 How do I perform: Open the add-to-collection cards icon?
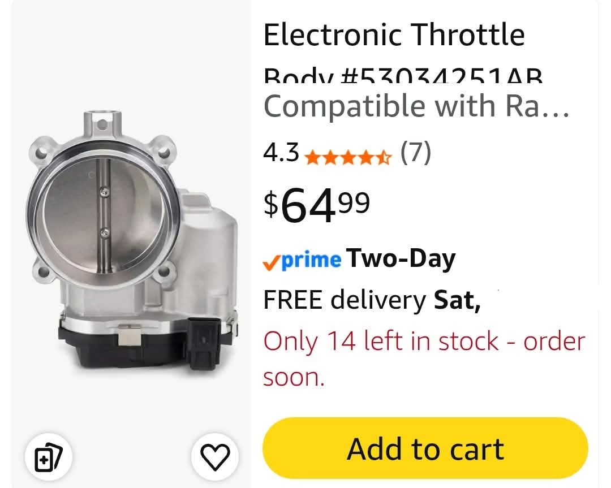point(48,456)
